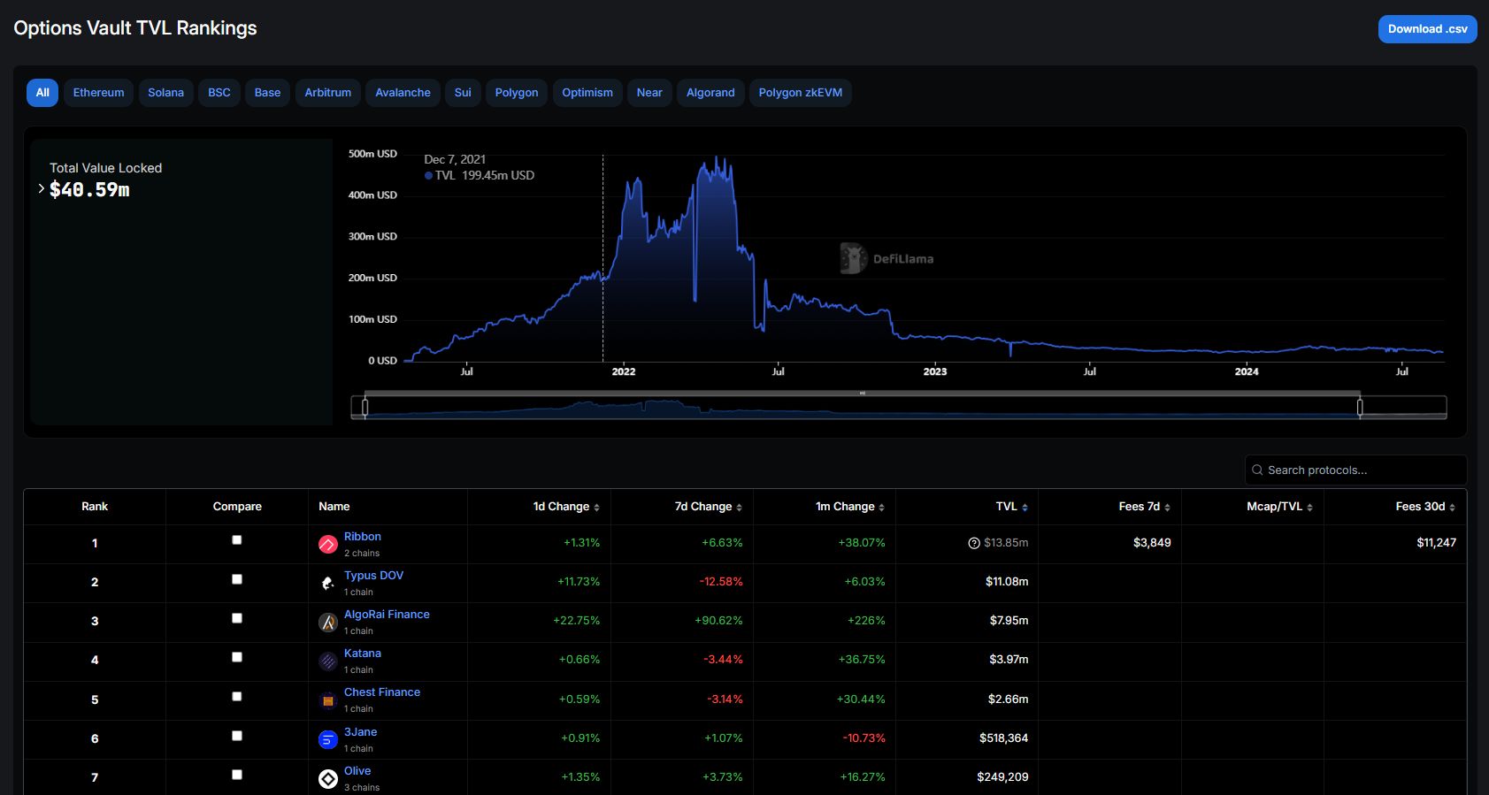Download the rankings as .csv
Screen dimensions: 1489x795
1426,29
